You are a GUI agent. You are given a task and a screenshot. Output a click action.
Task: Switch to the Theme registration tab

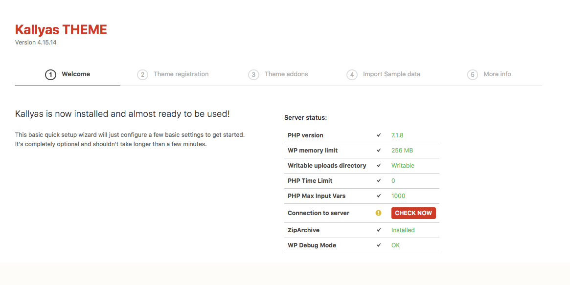click(173, 75)
